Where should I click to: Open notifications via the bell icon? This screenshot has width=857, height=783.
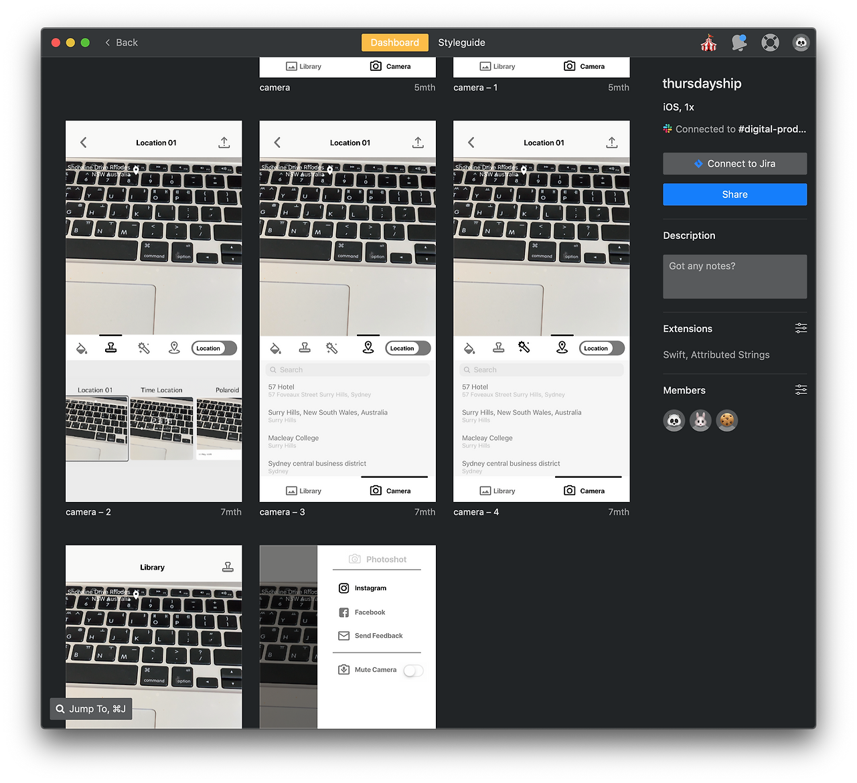click(739, 43)
